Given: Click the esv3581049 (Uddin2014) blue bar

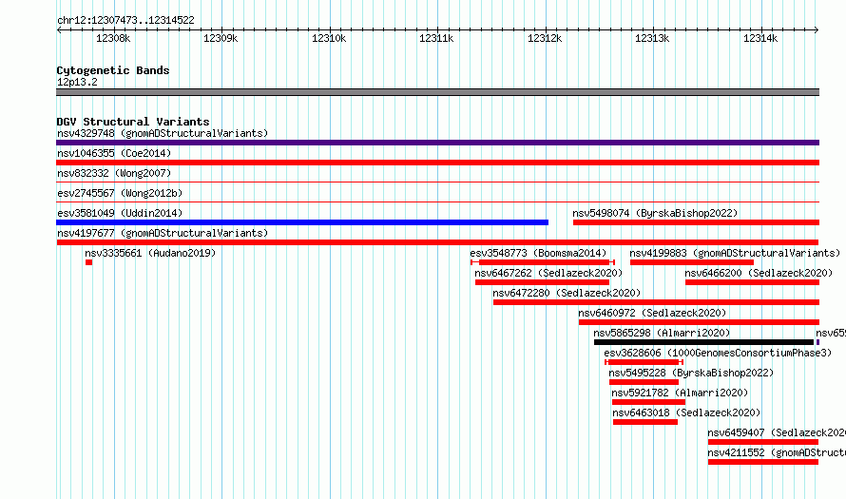Looking at the screenshot, I should tap(302, 222).
